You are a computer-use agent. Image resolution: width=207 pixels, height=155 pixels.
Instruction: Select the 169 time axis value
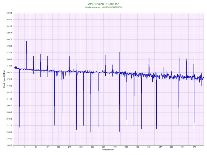click(x=58, y=147)
